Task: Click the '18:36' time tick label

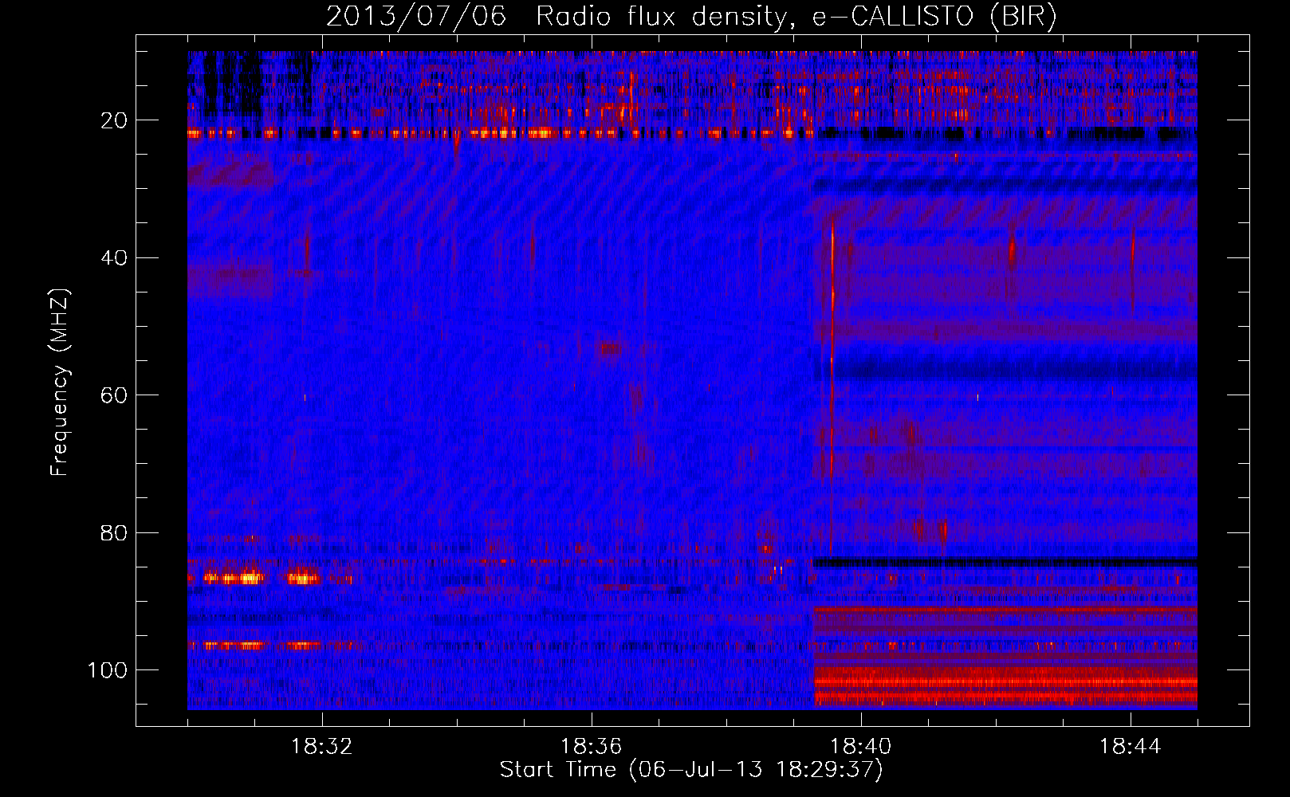Action: [592, 747]
